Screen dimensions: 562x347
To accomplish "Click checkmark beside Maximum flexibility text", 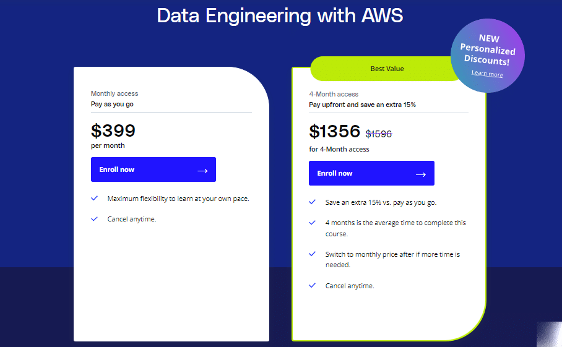I will [x=94, y=198].
